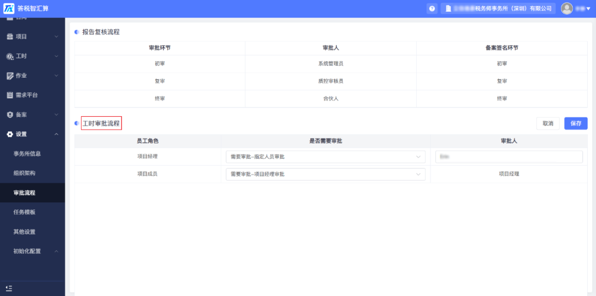Click the 项目 sidebar icon
Viewport: 596px width, 296px height.
(x=10, y=37)
